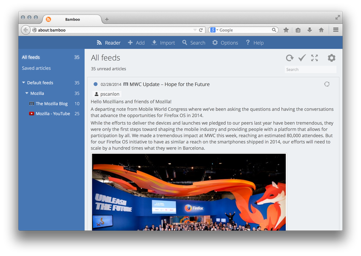The width and height of the screenshot is (361, 256).
Task: Enter fullscreen using window corner arrows
Action: point(337,17)
